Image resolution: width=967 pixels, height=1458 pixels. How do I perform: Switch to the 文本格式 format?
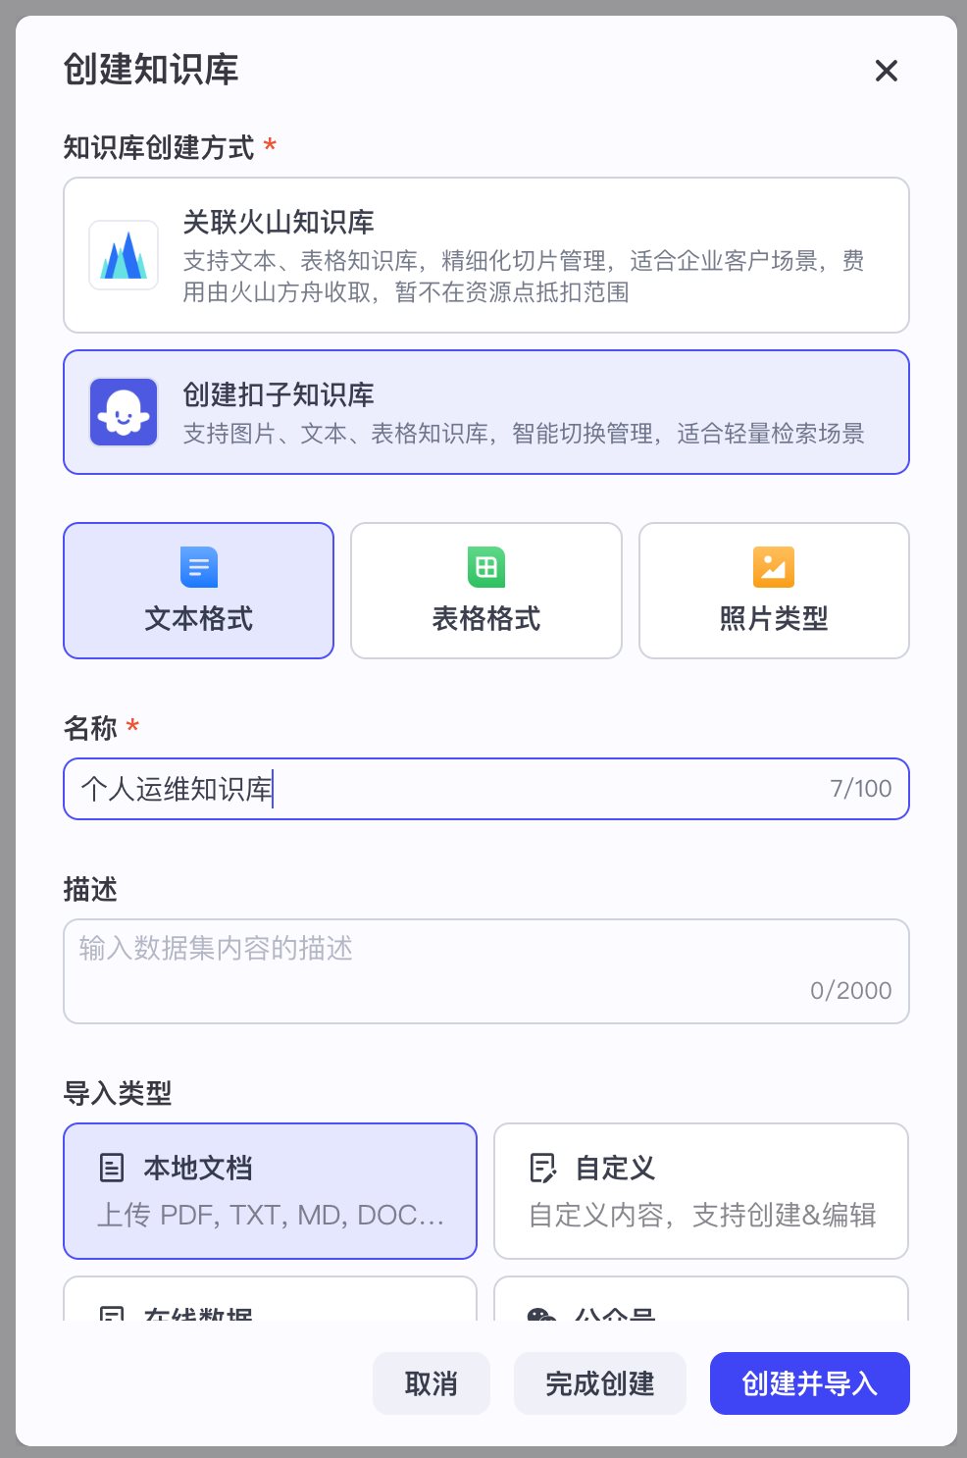click(x=199, y=591)
